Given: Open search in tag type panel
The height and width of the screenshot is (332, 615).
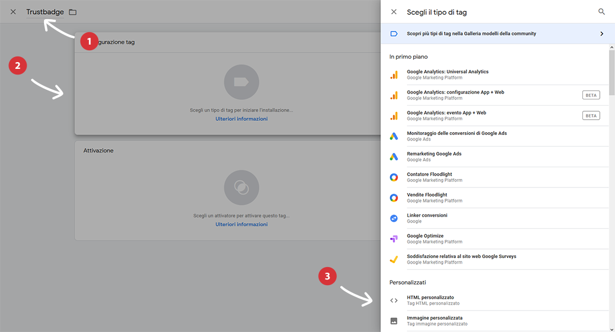Looking at the screenshot, I should point(601,12).
